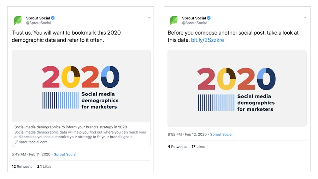This screenshot has width=318, height=179.
Task: Click link chain icon beside sproutsocial.com
Action: point(16,142)
